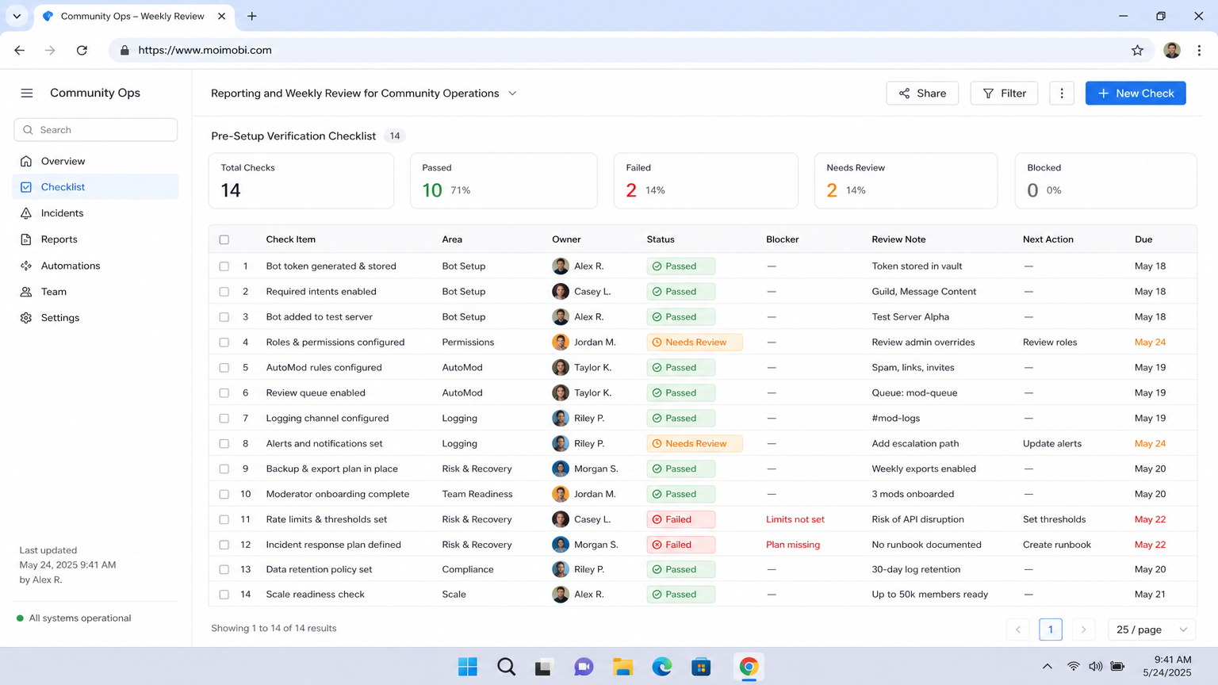Open Microsoft Store from taskbar
This screenshot has height=685, width=1218.
click(701, 667)
